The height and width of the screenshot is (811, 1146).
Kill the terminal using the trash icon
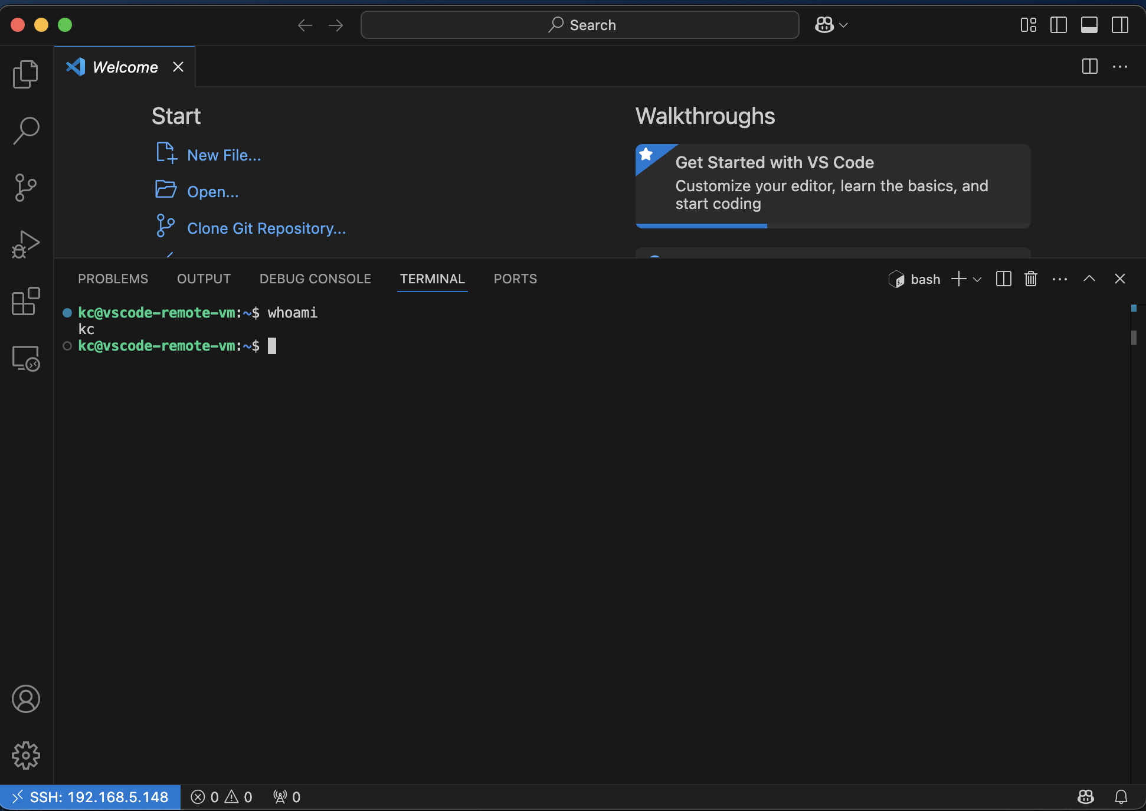tap(1030, 279)
